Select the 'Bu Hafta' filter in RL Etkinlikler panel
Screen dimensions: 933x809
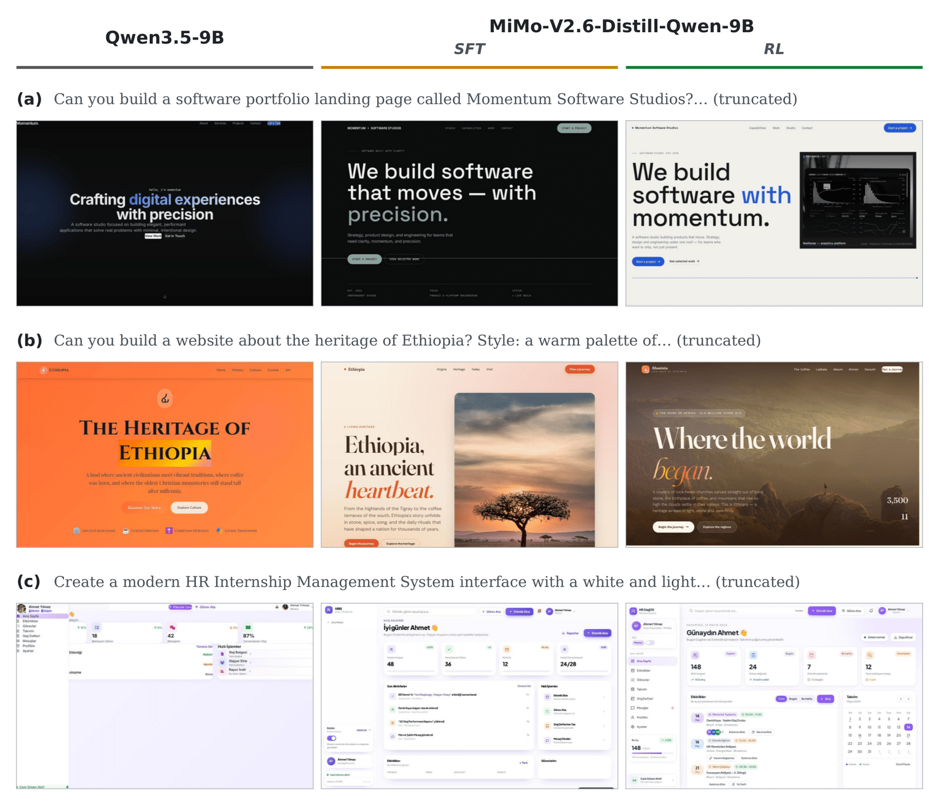(806, 699)
